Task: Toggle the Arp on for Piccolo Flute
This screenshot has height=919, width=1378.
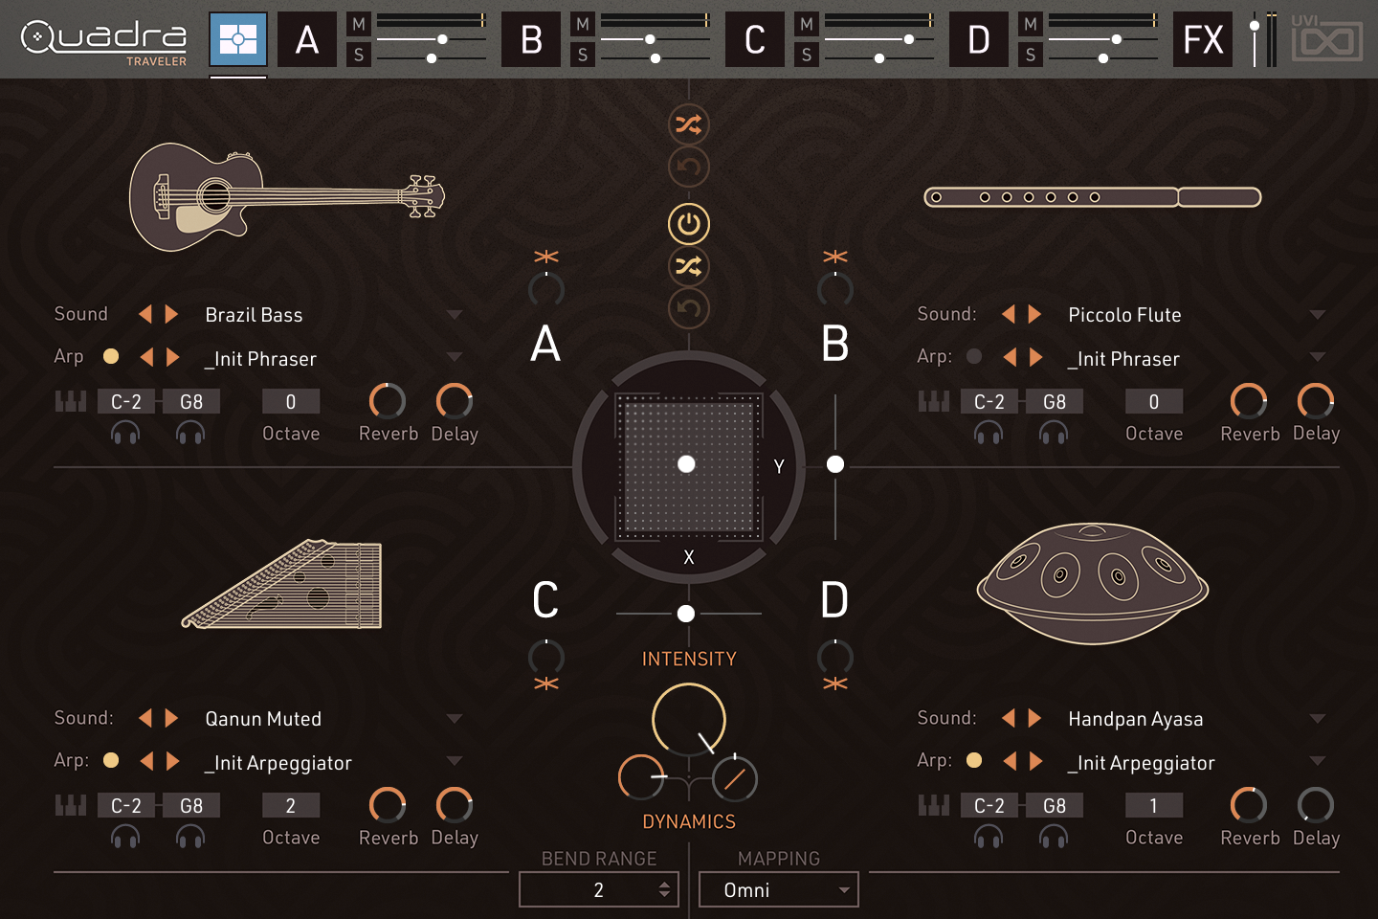Action: (x=974, y=356)
